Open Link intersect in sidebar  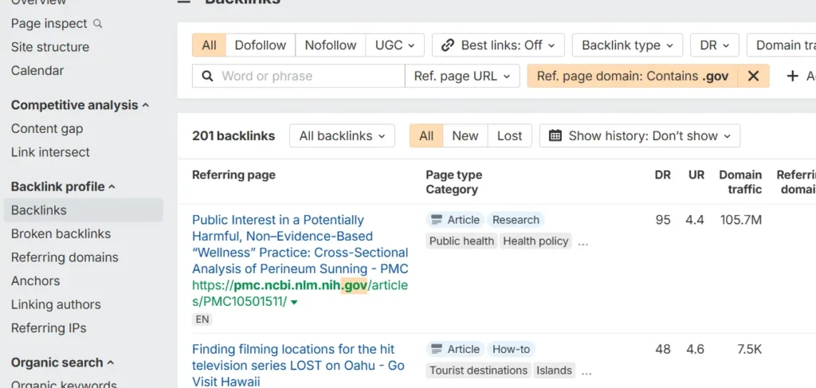point(50,152)
